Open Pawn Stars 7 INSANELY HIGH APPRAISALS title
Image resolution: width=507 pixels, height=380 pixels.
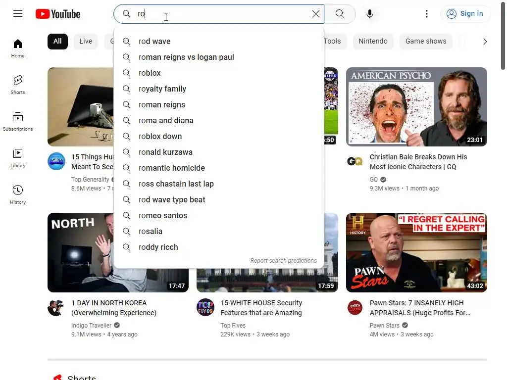pos(420,308)
